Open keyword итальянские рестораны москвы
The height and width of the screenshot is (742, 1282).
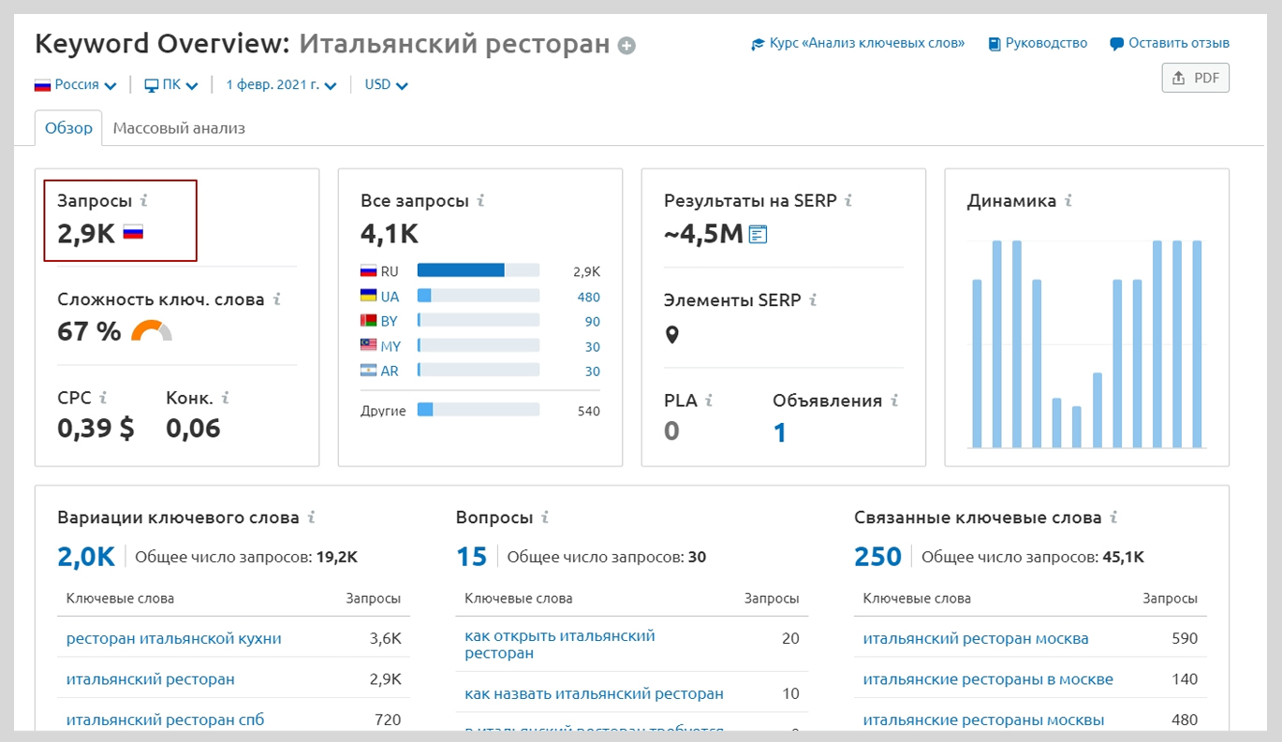pos(983,720)
